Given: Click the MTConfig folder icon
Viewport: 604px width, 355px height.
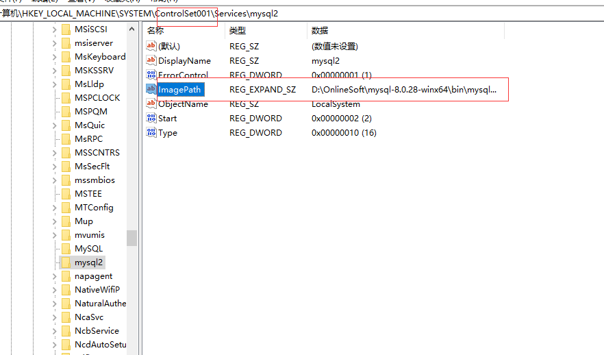Looking at the screenshot, I should click(x=66, y=208).
